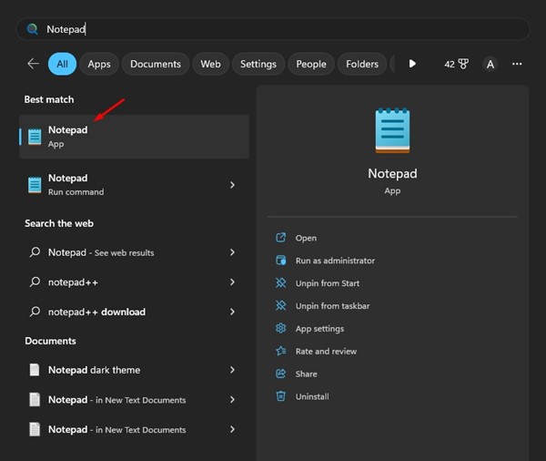Click into the Notepad search box

tap(273, 29)
